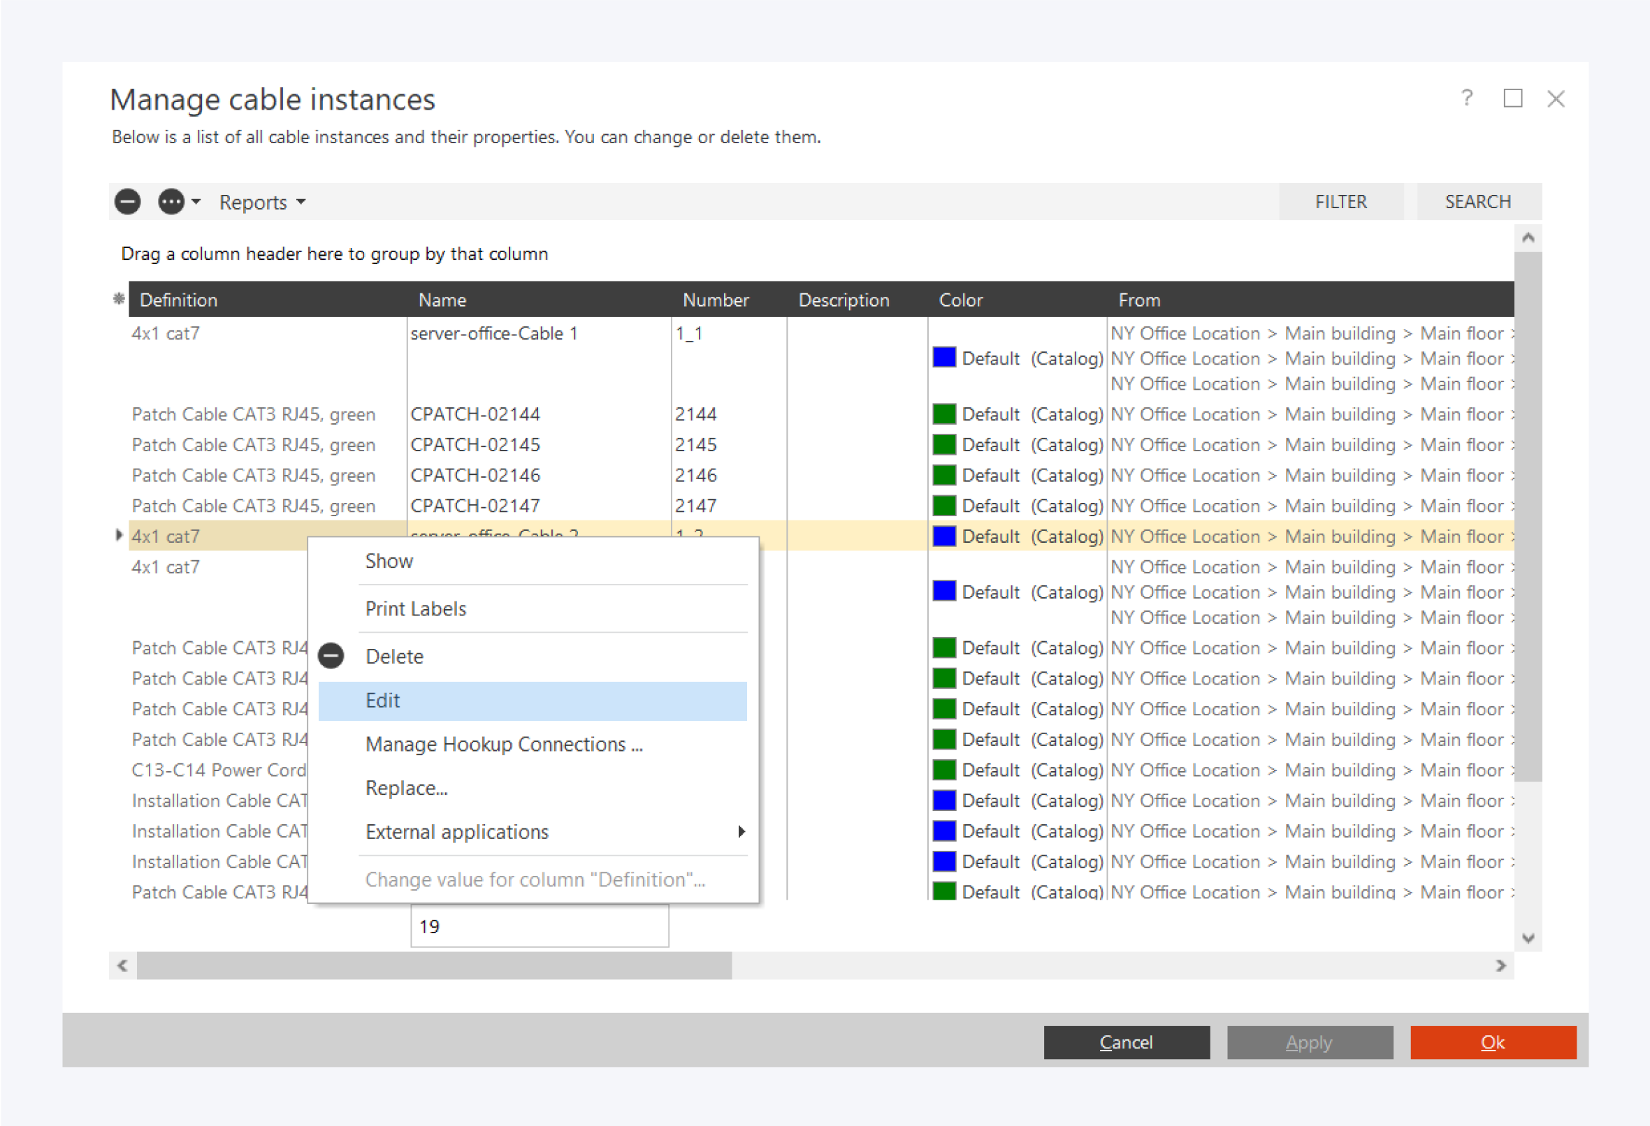Screen dimensions: 1650x1126
Task: Click the vertical scrollbar down arrow
Action: coord(1528,938)
